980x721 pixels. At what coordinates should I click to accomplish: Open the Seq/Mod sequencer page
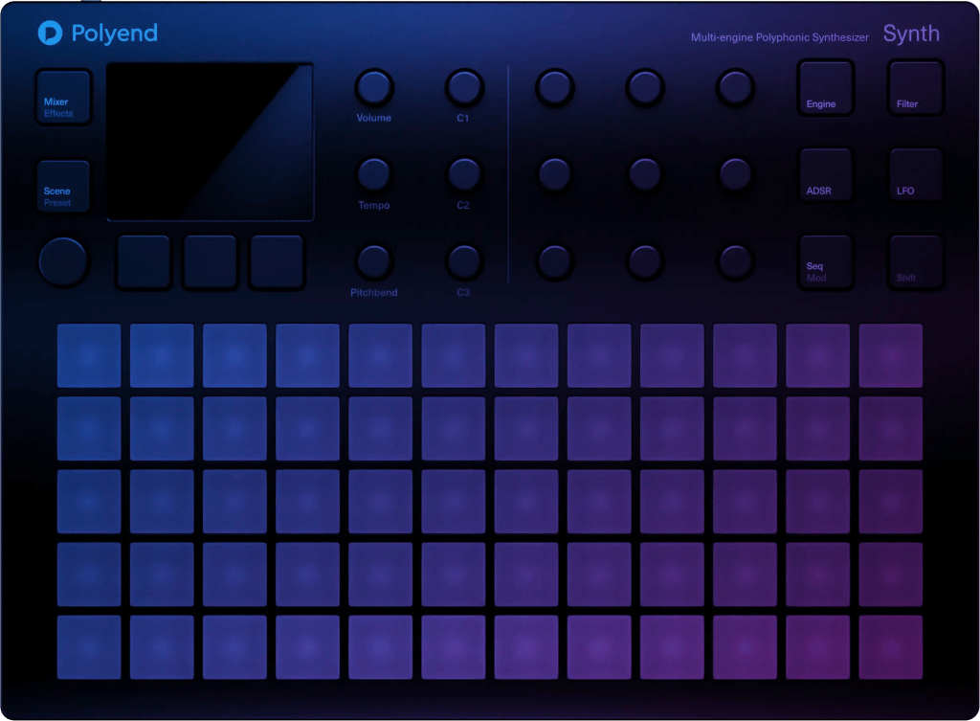pyautogui.click(x=825, y=262)
